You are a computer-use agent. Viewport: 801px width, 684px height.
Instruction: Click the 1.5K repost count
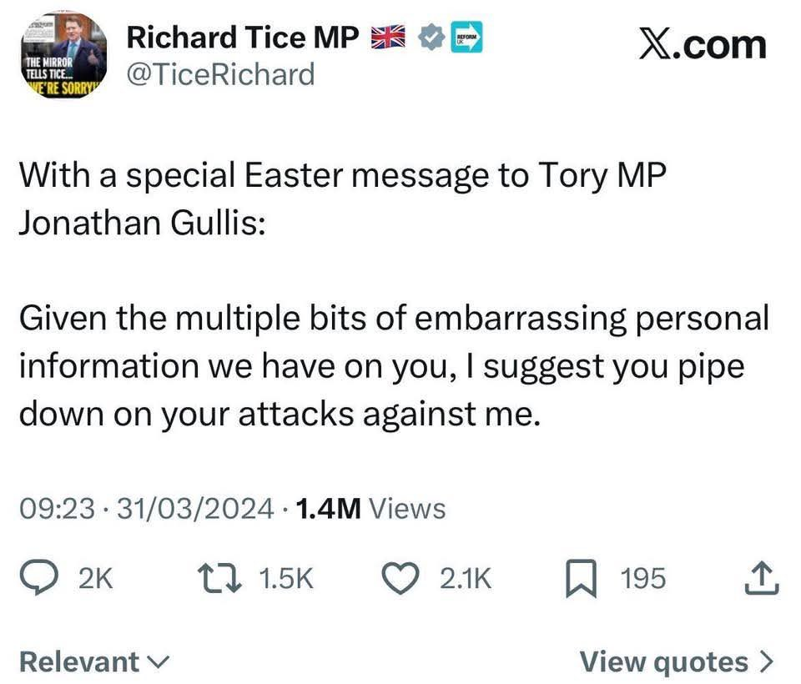coord(286,579)
